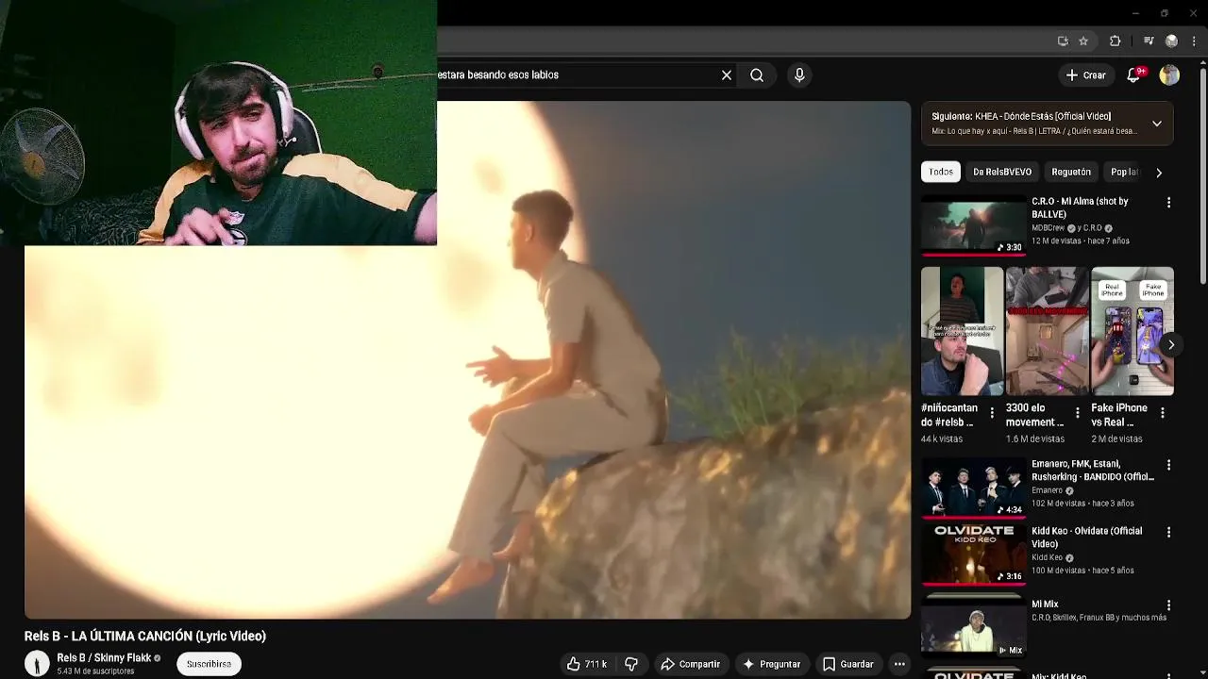Click the Suscribirse button
This screenshot has width=1208, height=679.
(209, 664)
